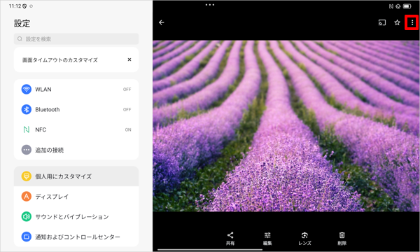This screenshot has height=252, width=420.
Task: Open 通知およびコントロールセンター settings
Action: (x=76, y=237)
